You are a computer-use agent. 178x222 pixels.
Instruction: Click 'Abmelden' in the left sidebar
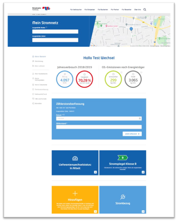(38, 103)
